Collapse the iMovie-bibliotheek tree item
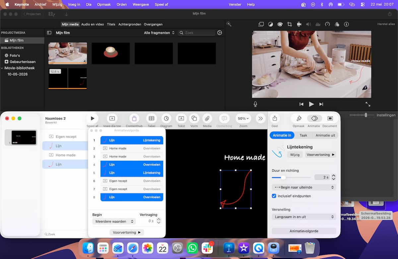 coord(2,68)
